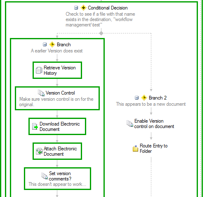
Task: Select the Retrieve Version History activity label
Action: click(60, 70)
